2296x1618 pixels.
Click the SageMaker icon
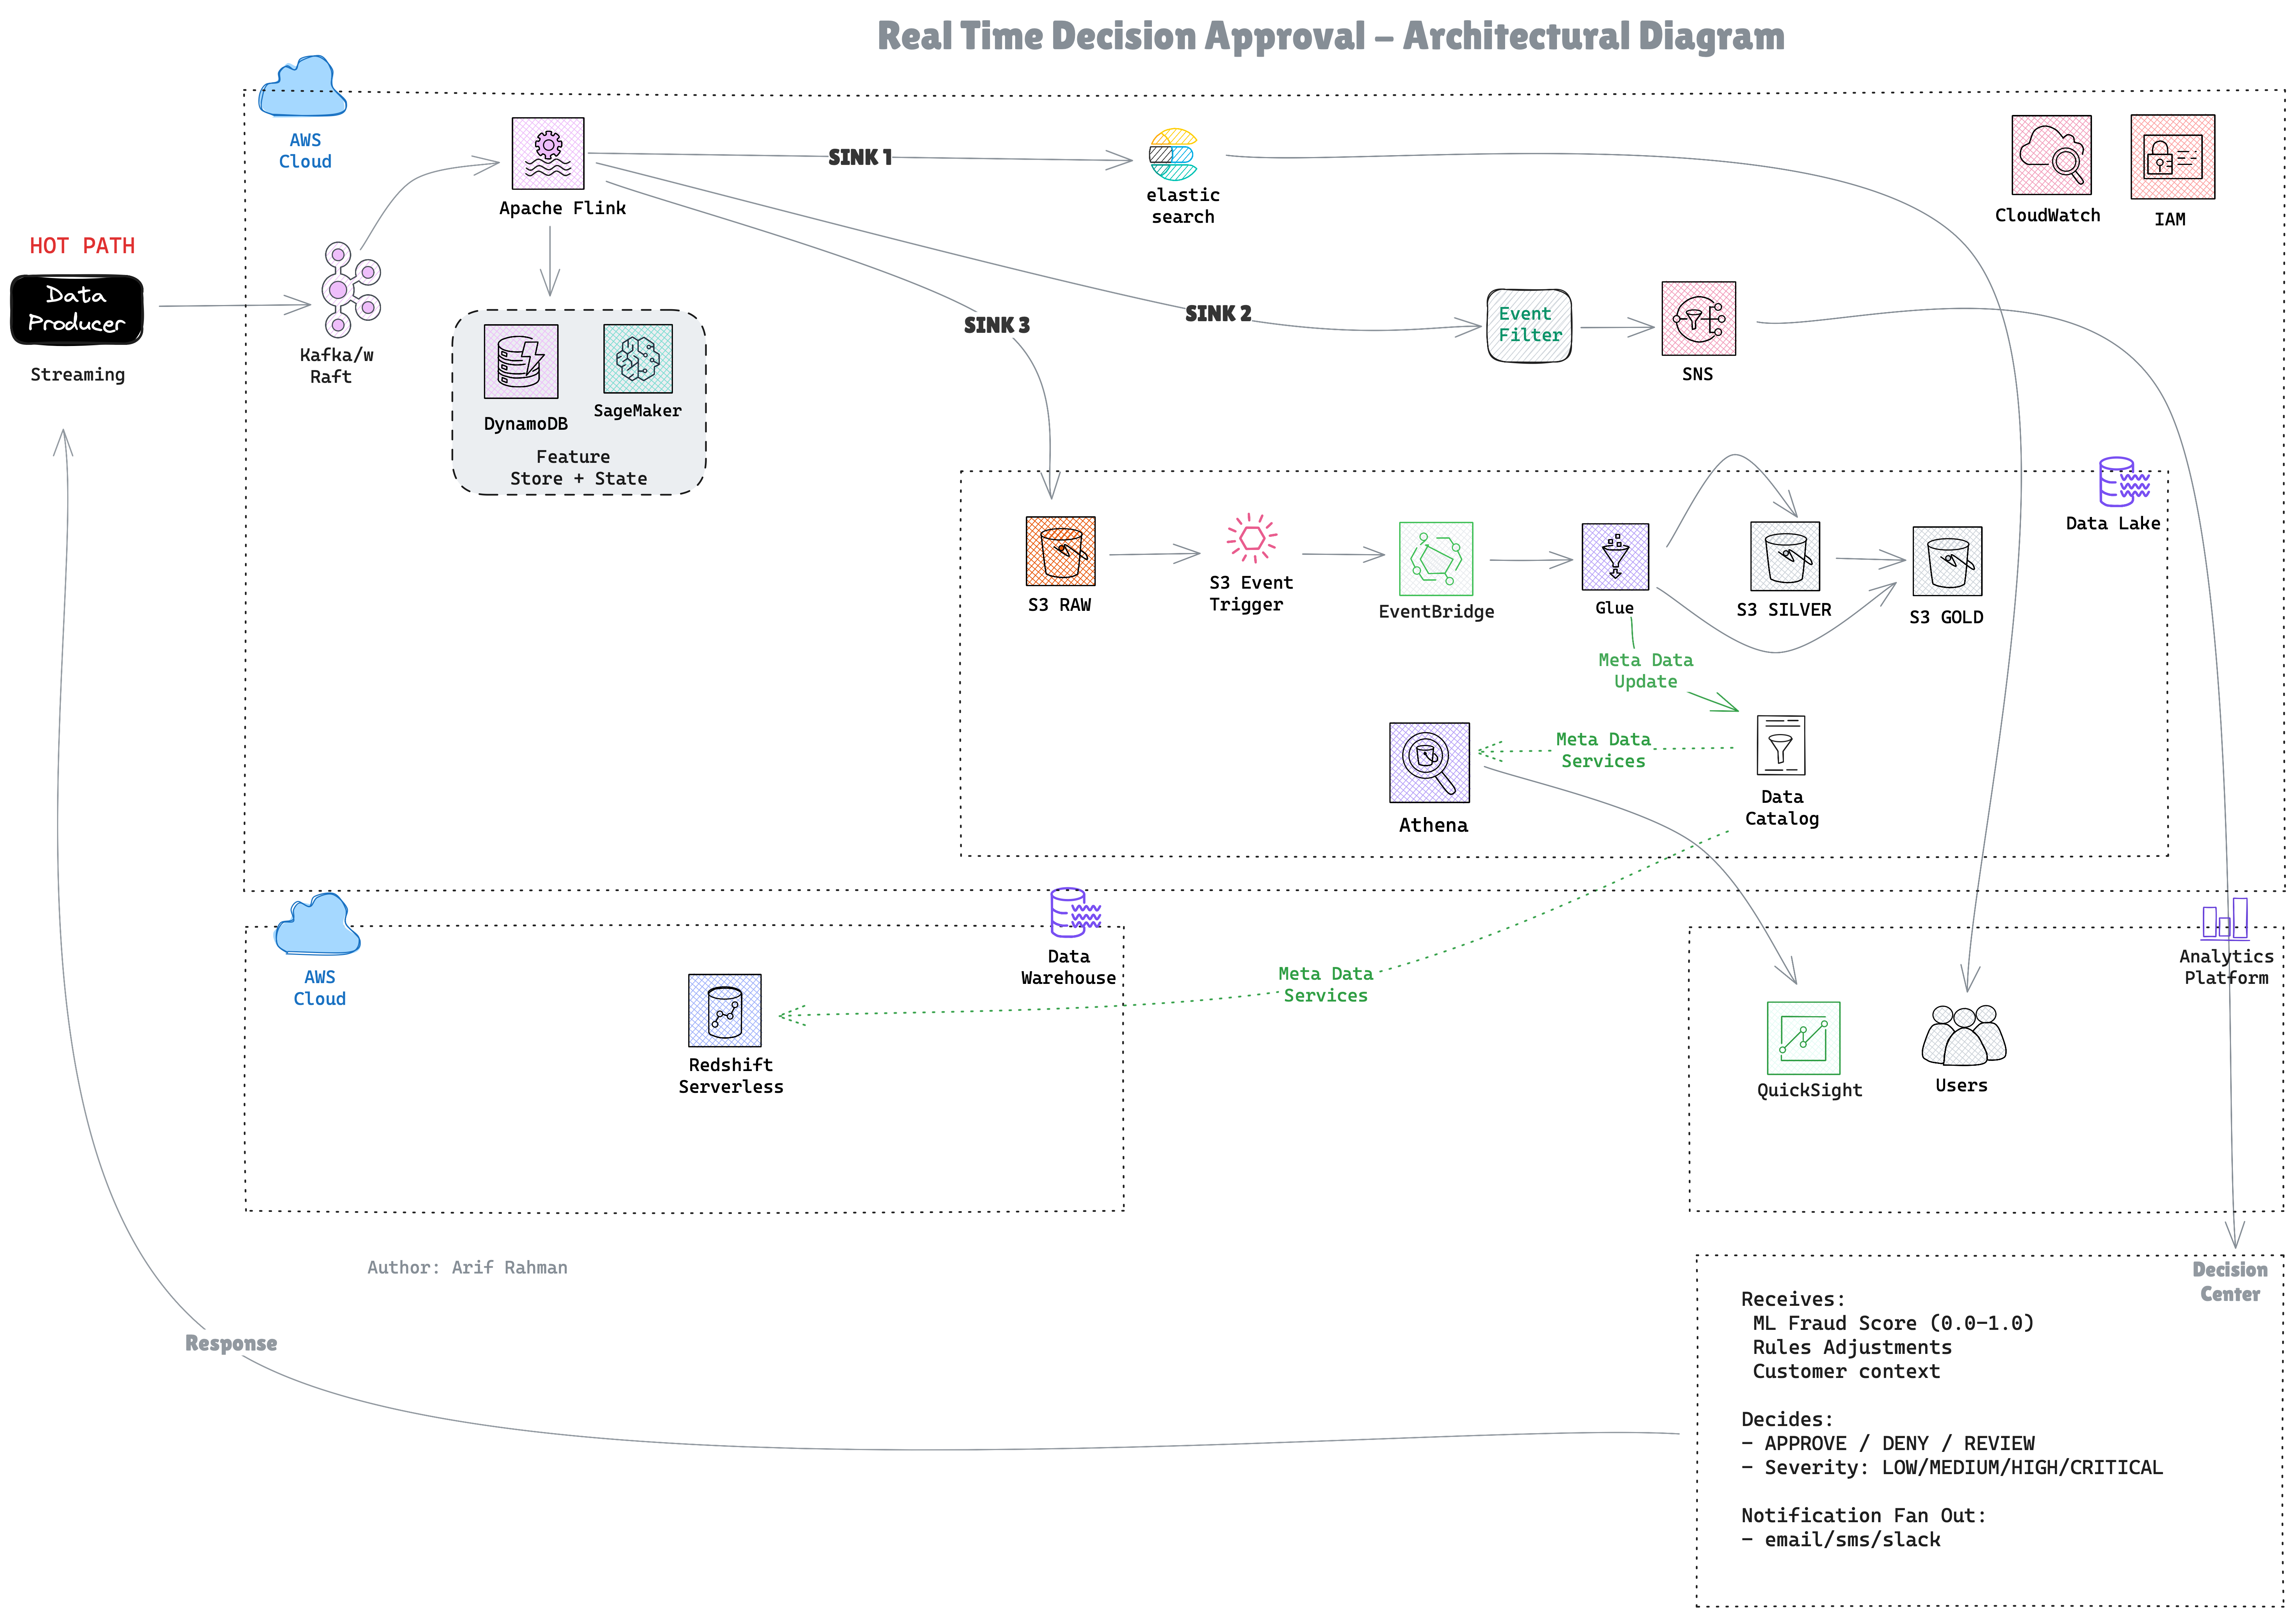coord(638,358)
